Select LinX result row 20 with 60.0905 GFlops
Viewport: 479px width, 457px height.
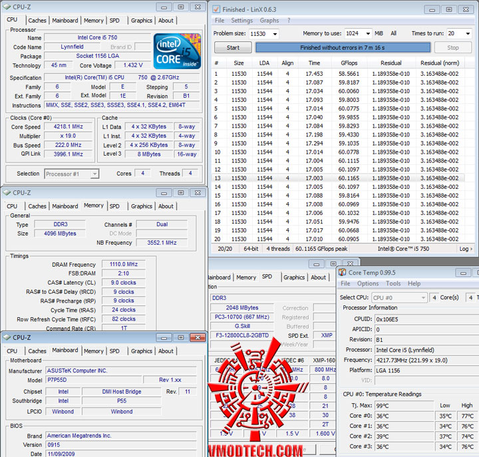pyautogui.click(x=337, y=239)
